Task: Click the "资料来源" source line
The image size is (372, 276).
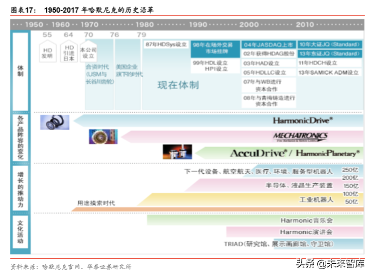Action: 71,267
